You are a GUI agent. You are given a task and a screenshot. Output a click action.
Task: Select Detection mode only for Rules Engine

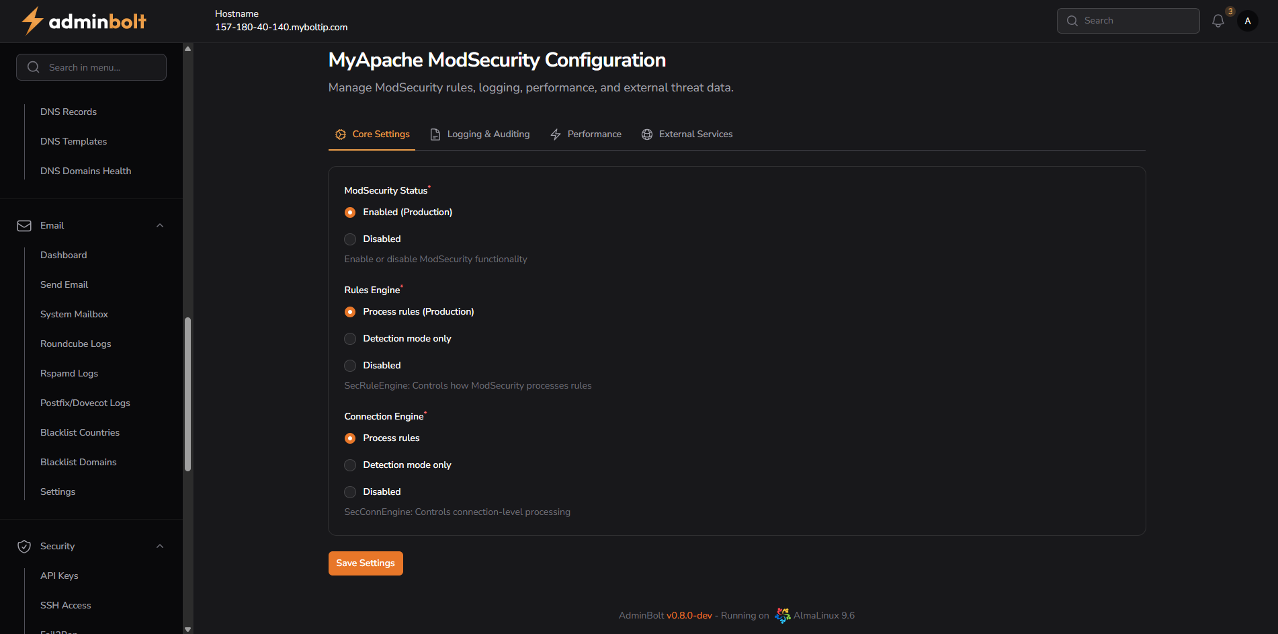point(350,338)
